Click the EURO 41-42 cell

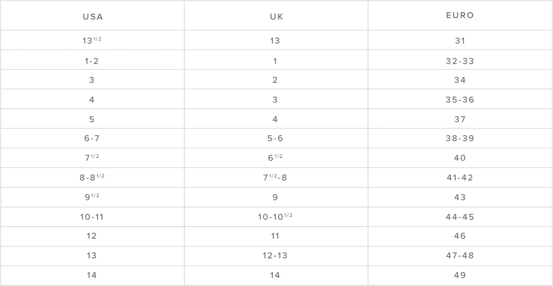pyautogui.click(x=460, y=178)
